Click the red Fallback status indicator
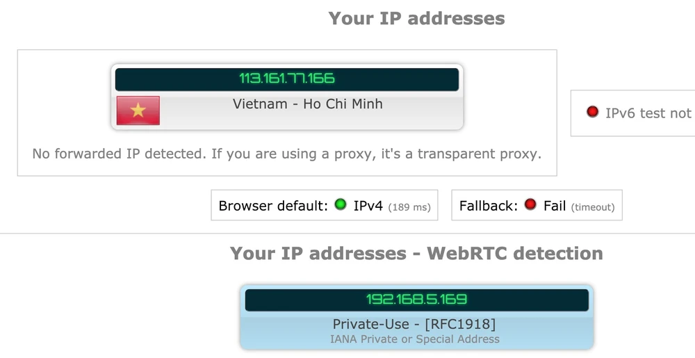The height and width of the screenshot is (358, 695). [x=530, y=205]
